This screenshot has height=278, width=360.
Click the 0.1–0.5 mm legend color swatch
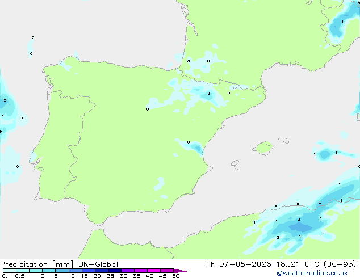(10, 271)
